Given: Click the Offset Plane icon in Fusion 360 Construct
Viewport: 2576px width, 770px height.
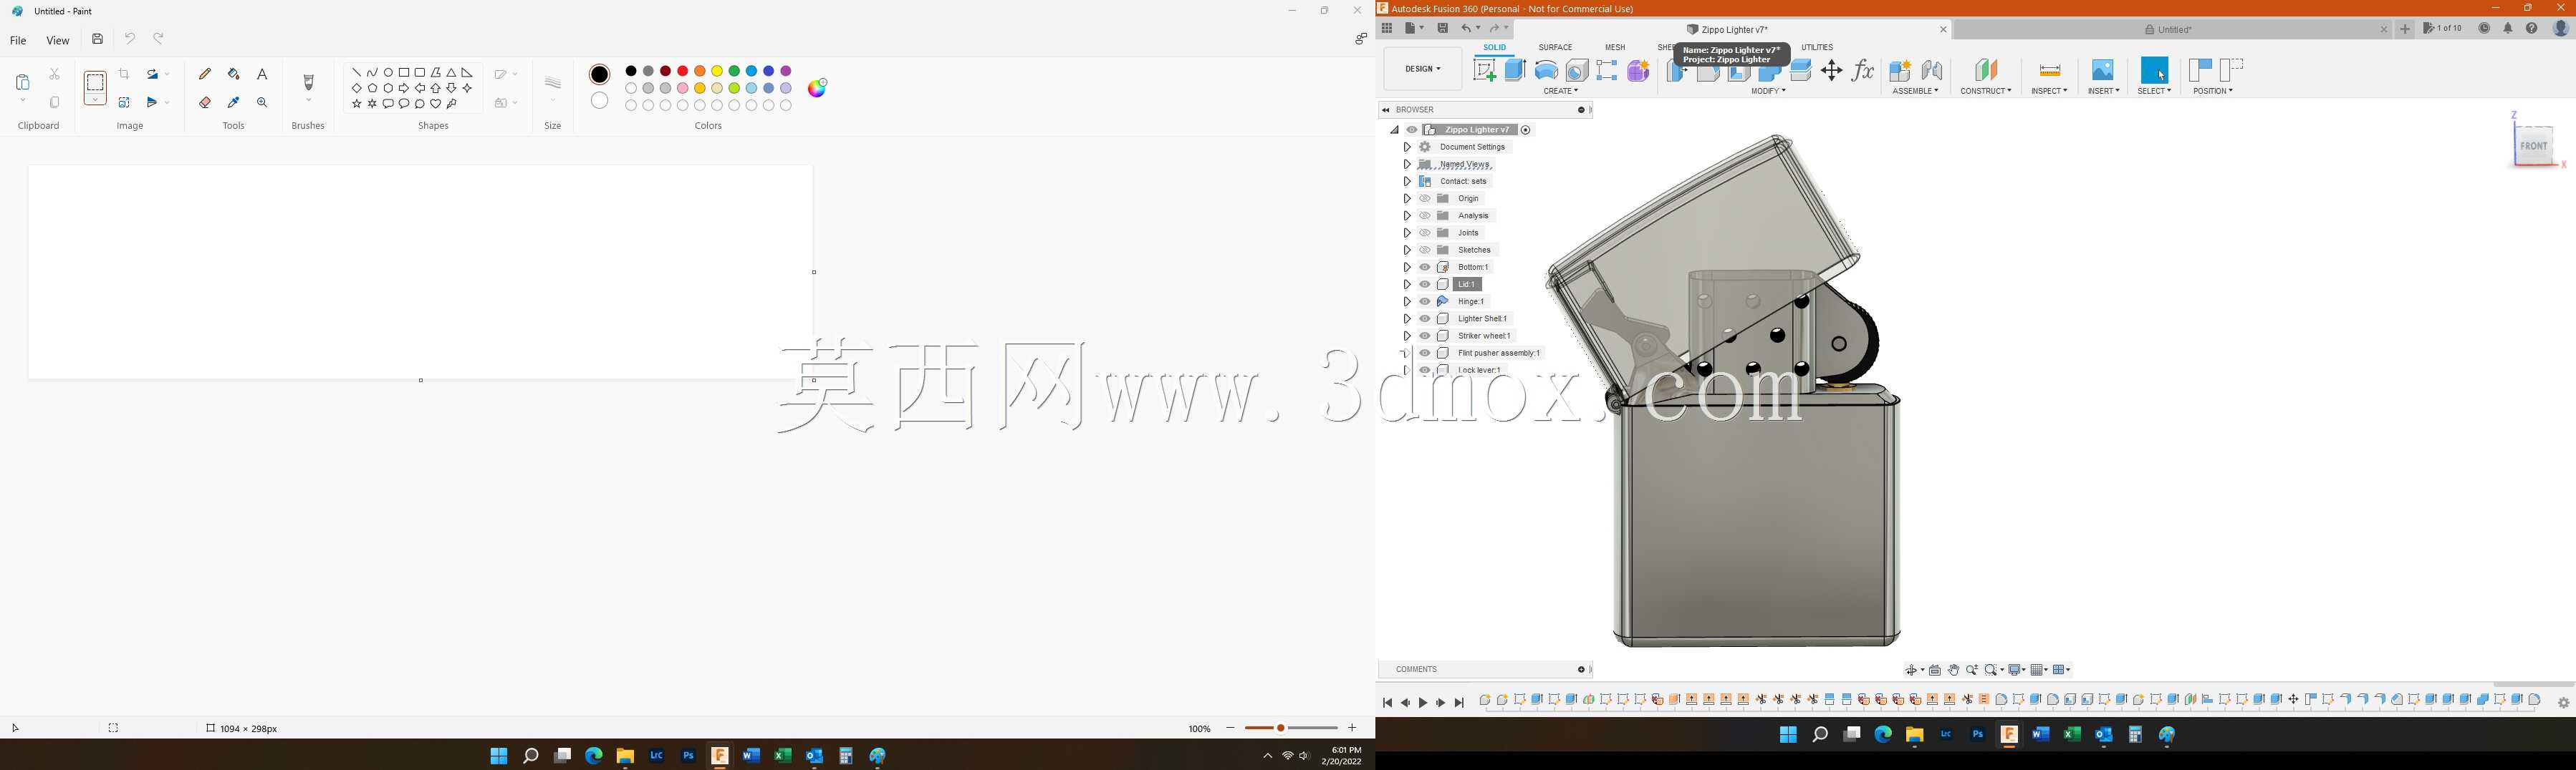Looking at the screenshot, I should tap(1986, 70).
